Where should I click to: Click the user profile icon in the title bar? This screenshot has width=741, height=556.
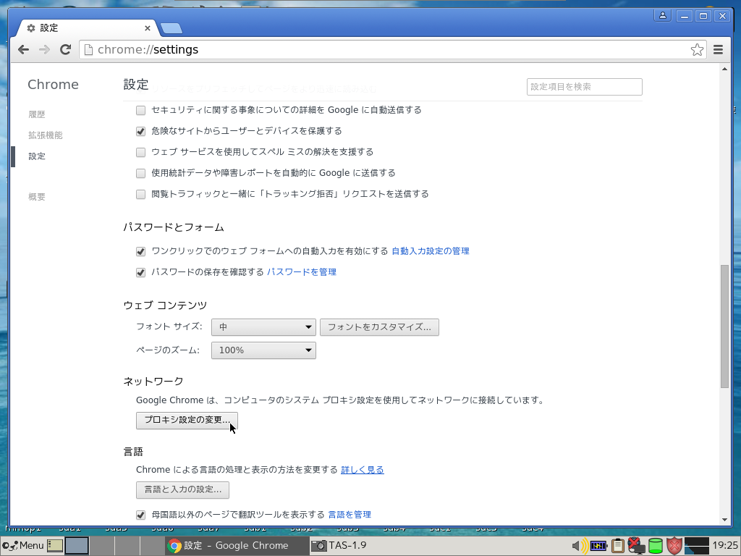(663, 16)
